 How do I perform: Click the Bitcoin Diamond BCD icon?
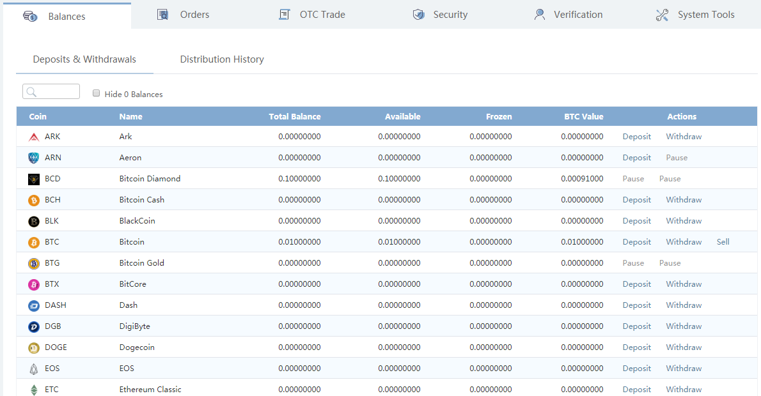[x=34, y=179]
